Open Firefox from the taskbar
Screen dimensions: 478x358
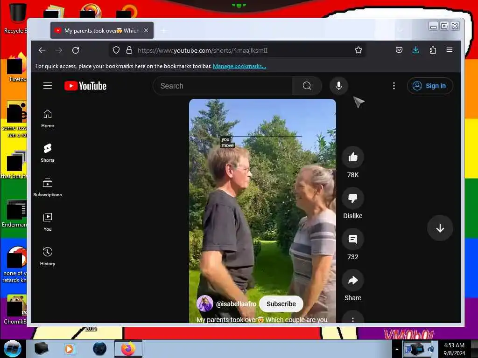(128, 349)
